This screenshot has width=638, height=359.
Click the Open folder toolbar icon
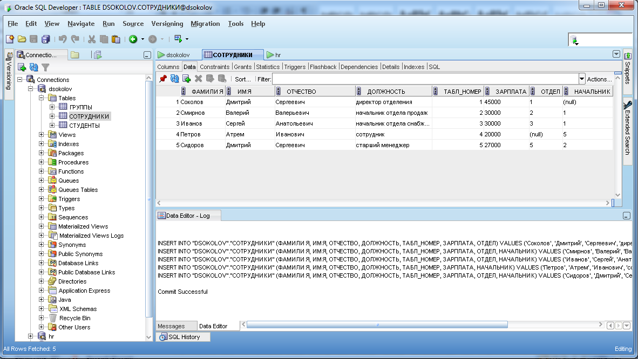click(x=22, y=39)
